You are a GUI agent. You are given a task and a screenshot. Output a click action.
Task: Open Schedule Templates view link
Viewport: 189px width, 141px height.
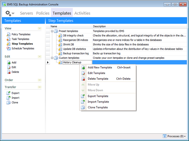coord(23,48)
